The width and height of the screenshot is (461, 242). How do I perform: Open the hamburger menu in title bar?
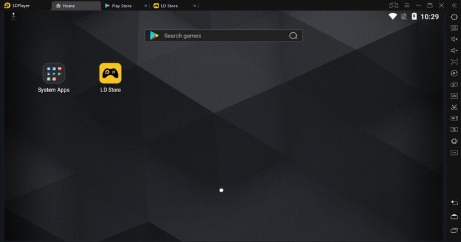tap(407, 5)
